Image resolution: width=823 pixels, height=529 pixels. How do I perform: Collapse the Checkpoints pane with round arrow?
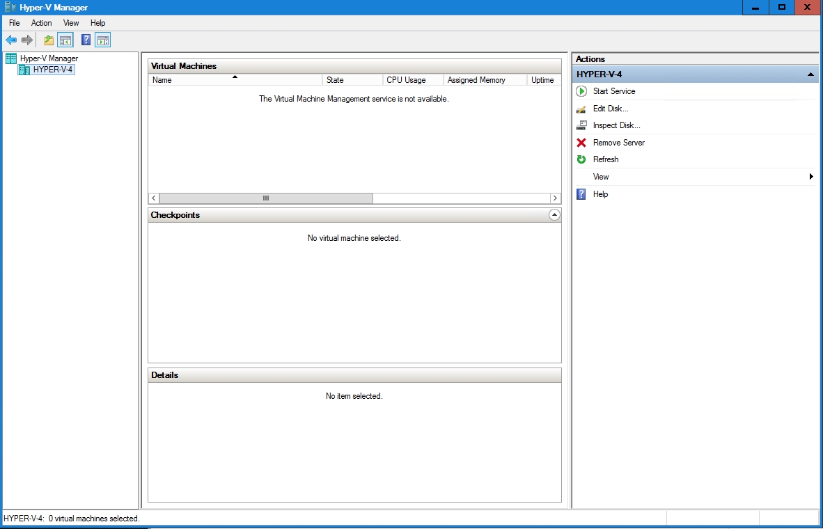tap(554, 215)
